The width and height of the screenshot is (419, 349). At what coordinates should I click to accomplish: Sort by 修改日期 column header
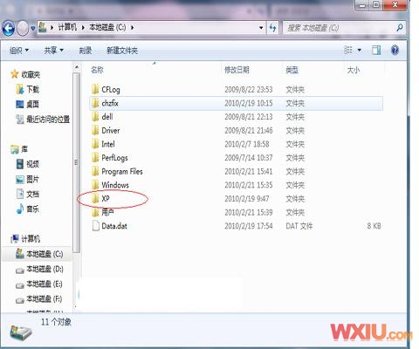237,70
